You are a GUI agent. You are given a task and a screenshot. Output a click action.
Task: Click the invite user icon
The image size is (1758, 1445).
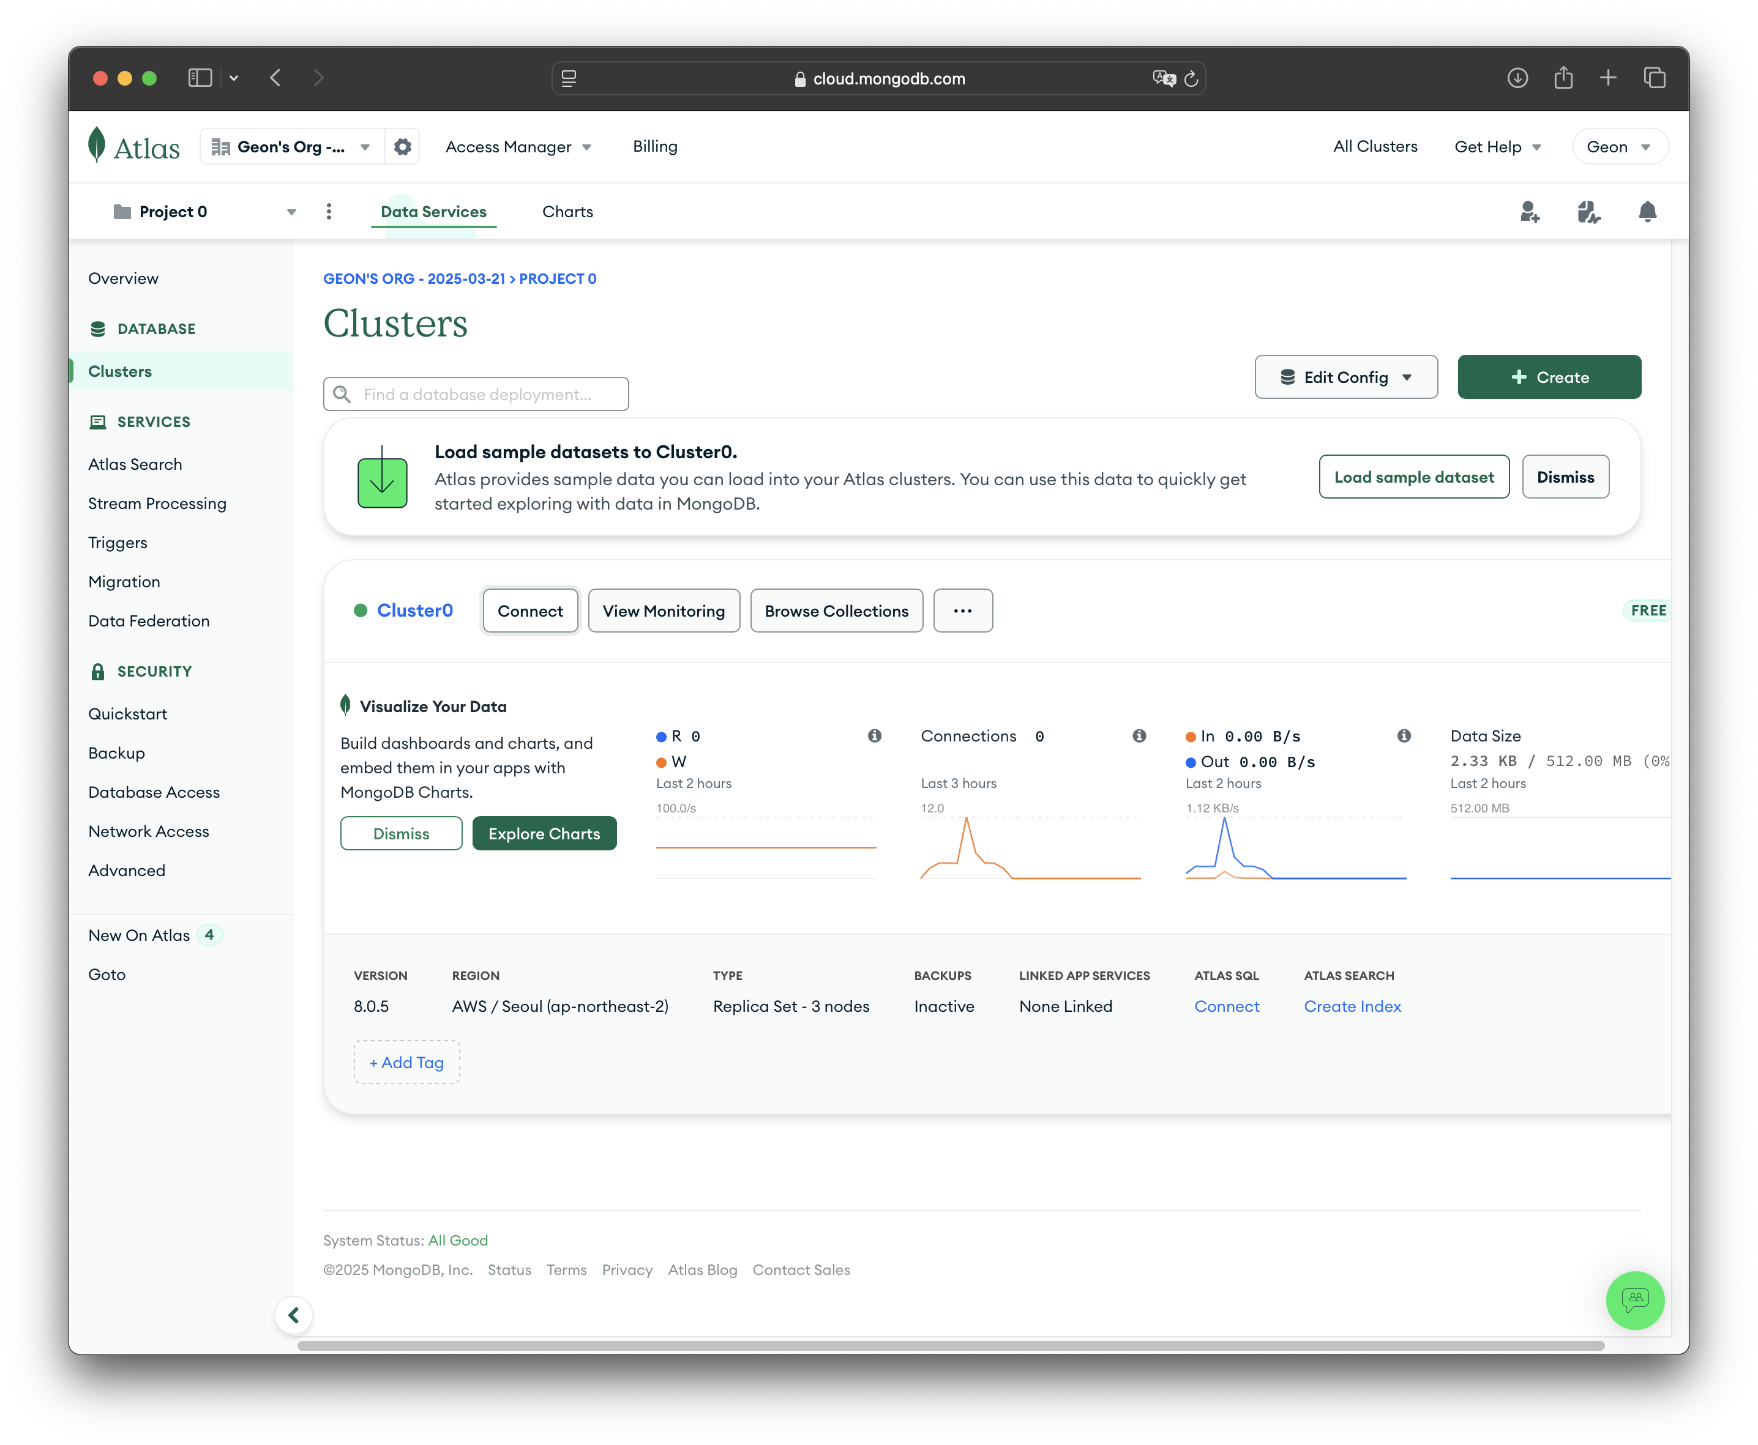click(x=1530, y=212)
